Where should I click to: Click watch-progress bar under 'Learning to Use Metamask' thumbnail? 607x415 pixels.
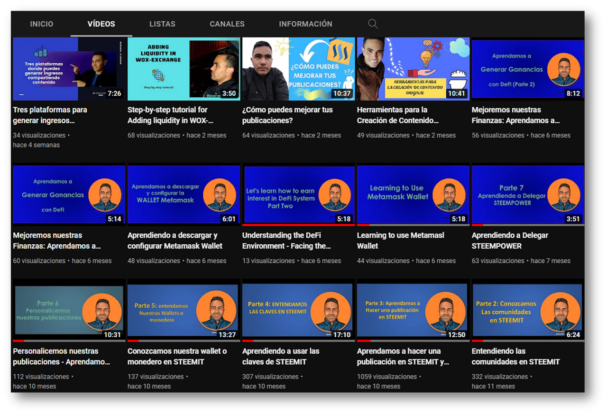[414, 225]
